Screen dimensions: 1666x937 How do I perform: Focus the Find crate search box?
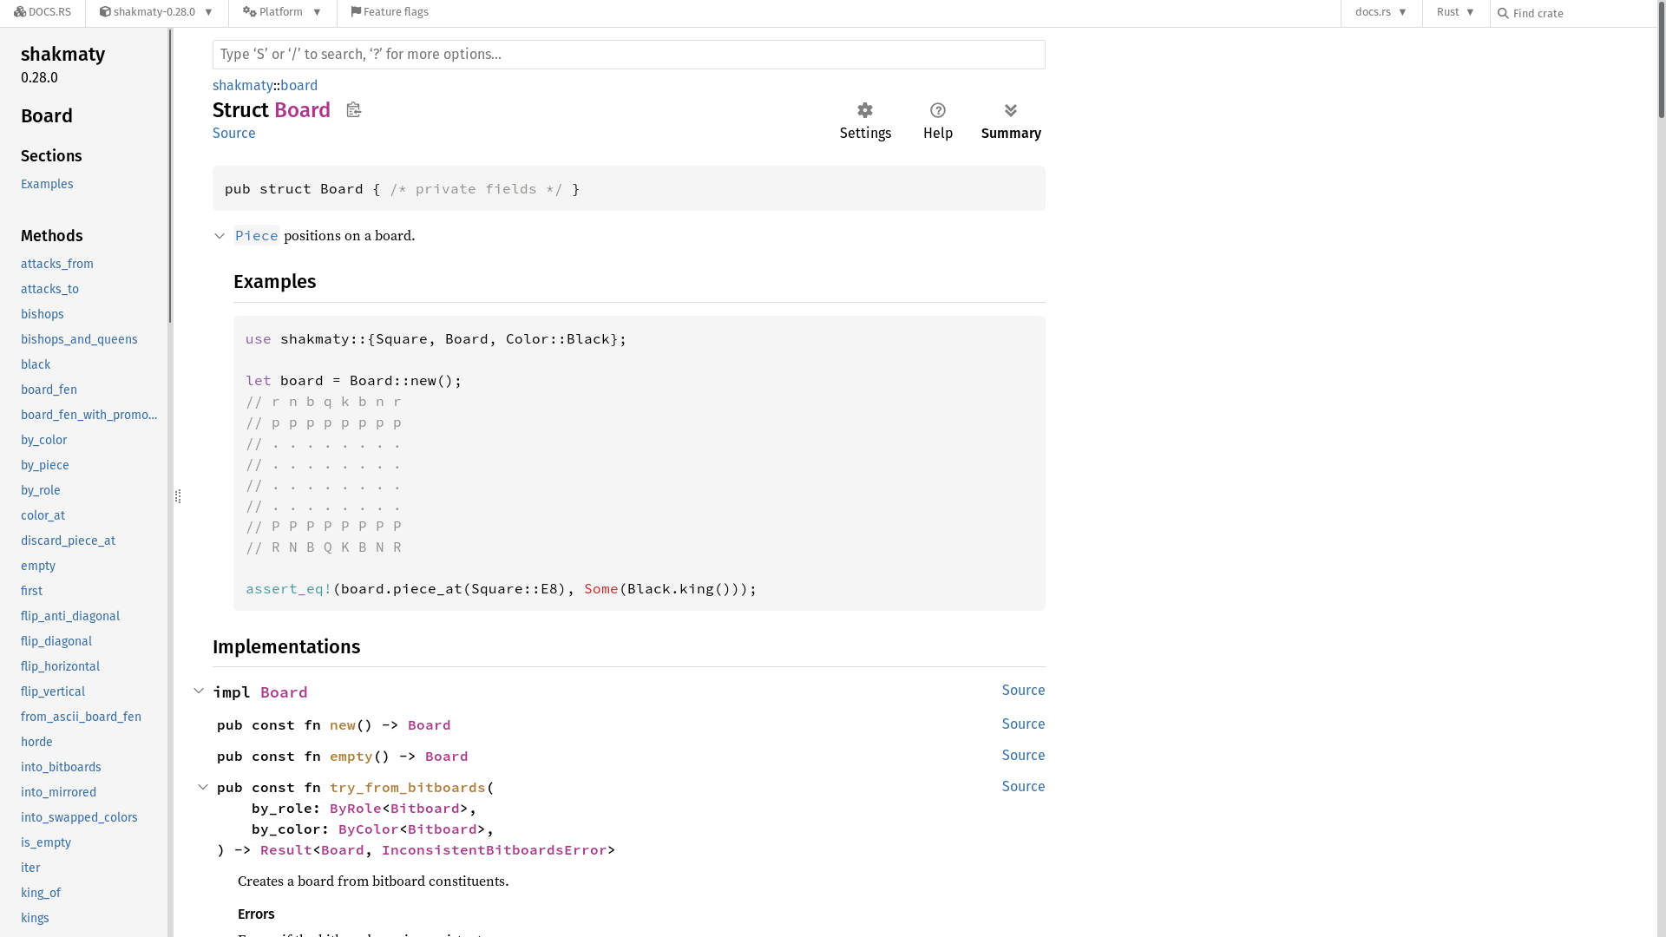(x=1575, y=13)
